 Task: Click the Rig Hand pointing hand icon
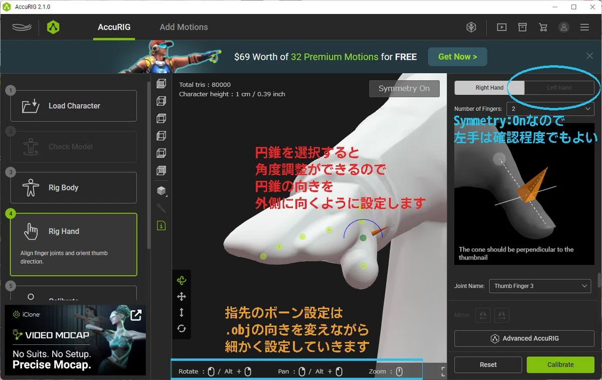pyautogui.click(x=31, y=231)
